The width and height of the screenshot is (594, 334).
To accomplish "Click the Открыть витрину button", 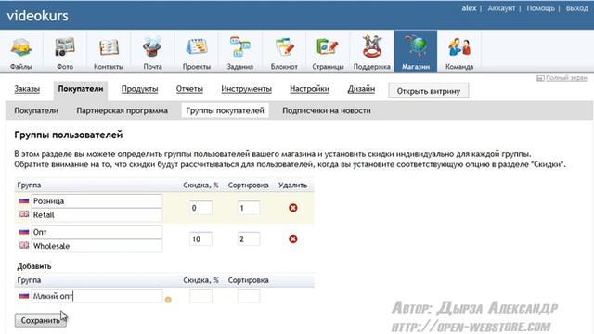I will point(429,91).
